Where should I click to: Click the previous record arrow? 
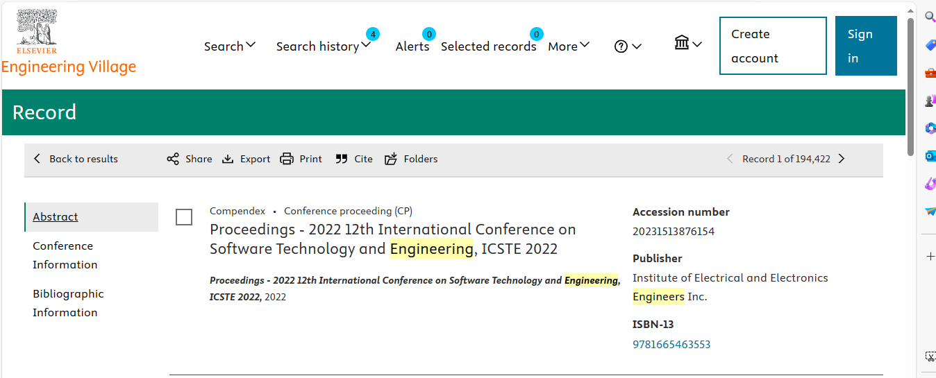(x=730, y=159)
